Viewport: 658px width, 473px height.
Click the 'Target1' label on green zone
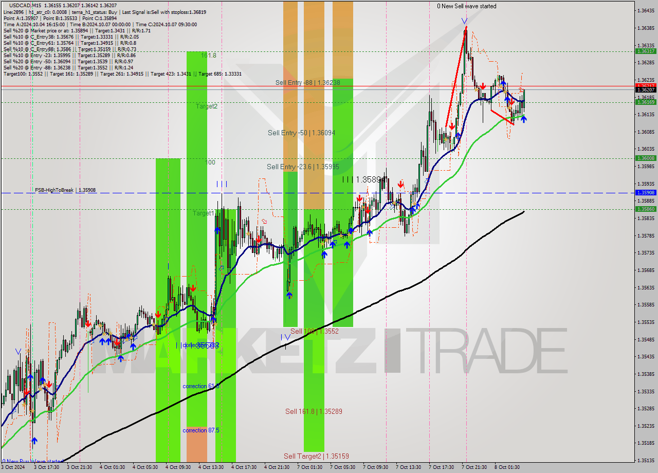click(204, 213)
